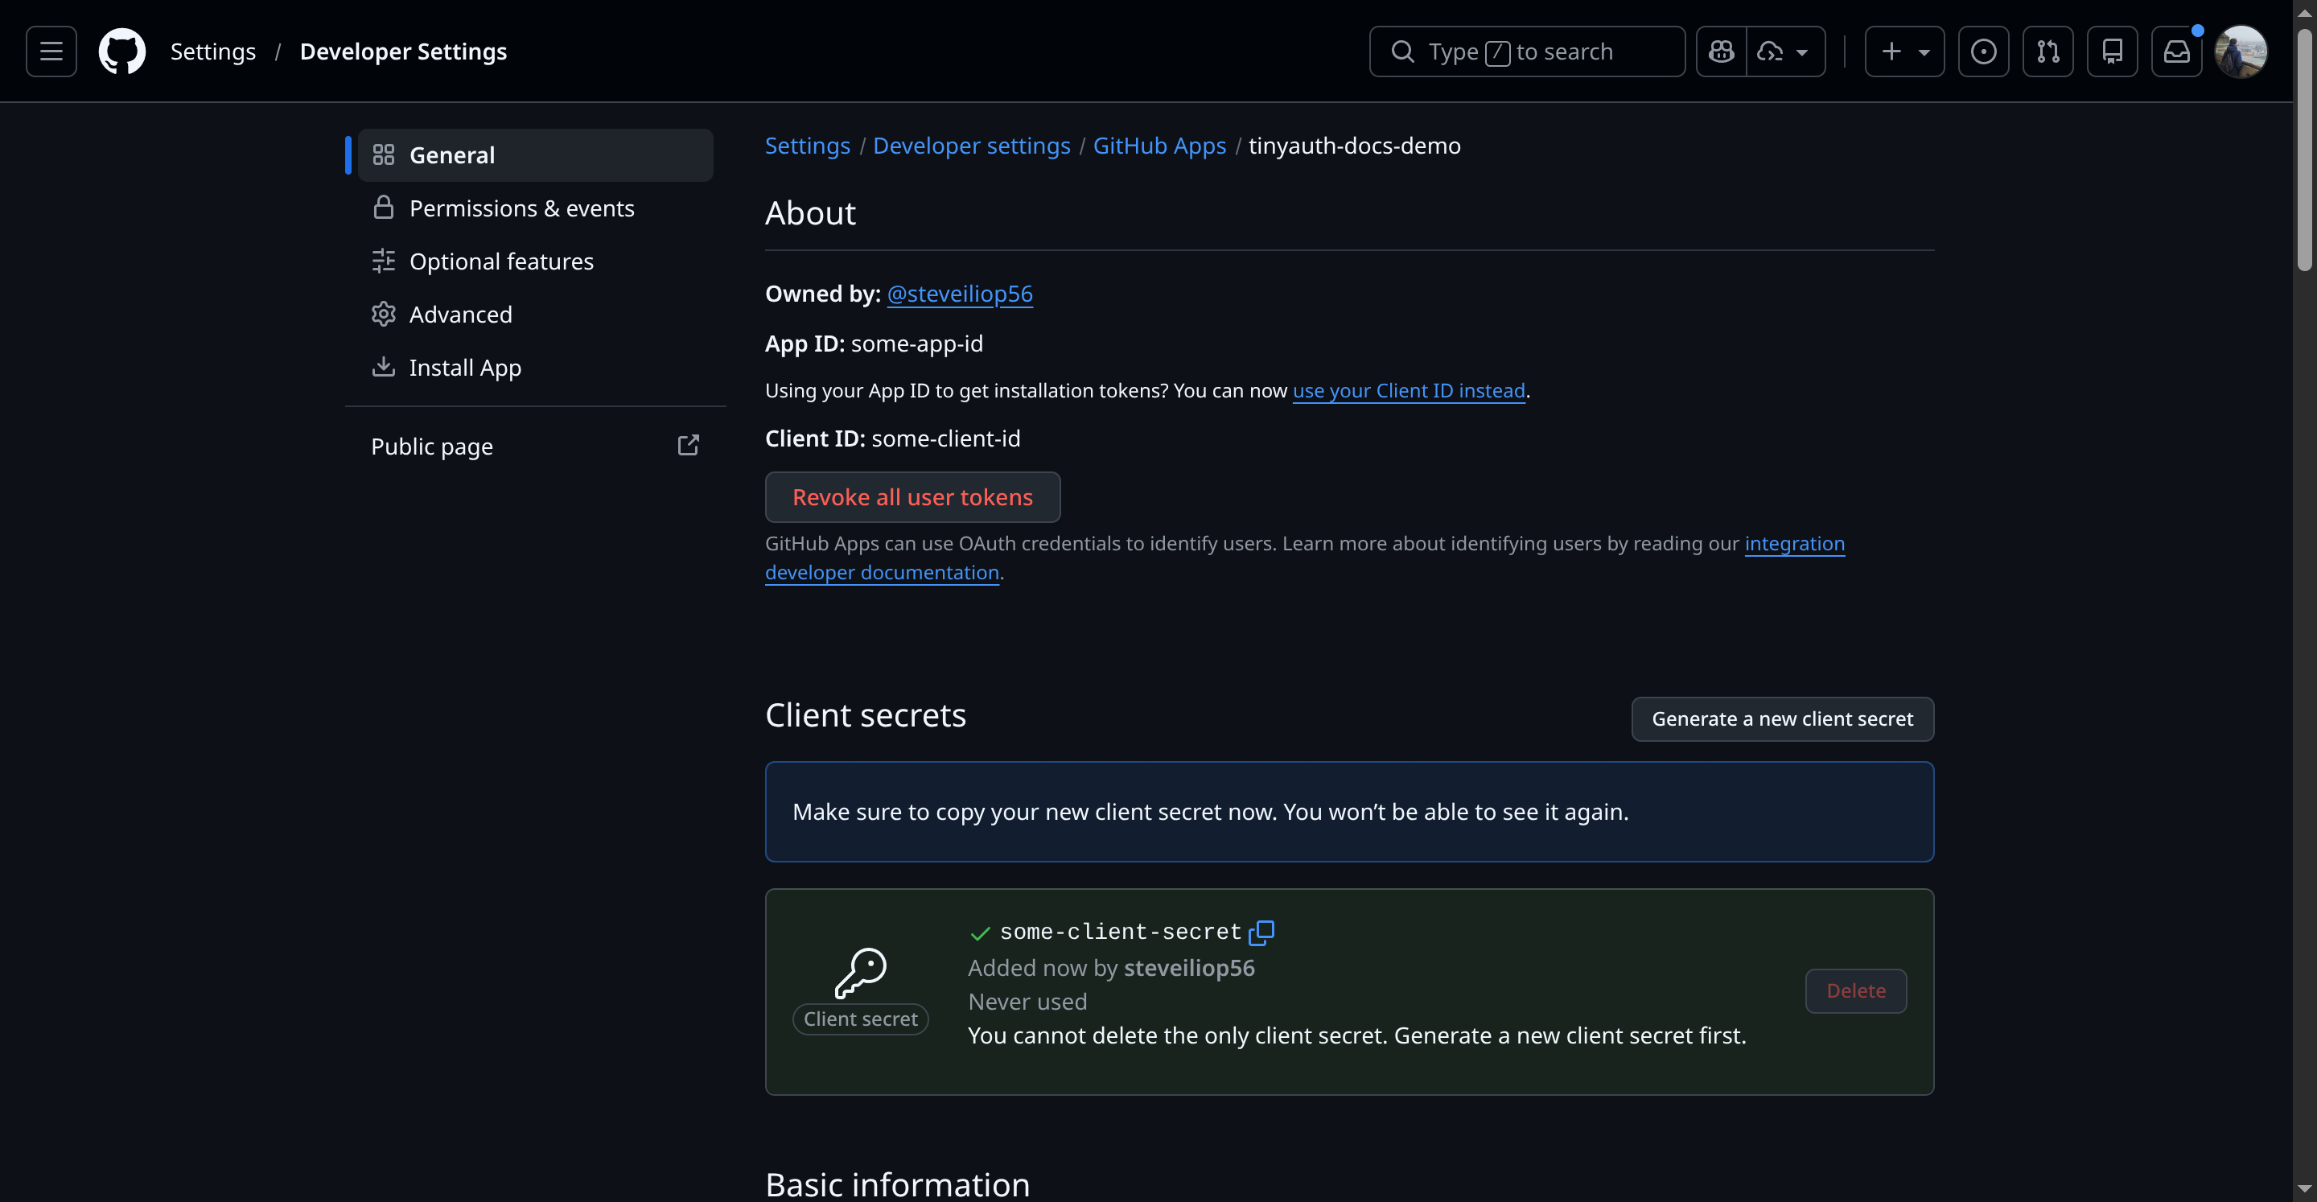Copy the client secret with the copy icon
Viewport: 2317px width, 1202px height.
(1263, 932)
